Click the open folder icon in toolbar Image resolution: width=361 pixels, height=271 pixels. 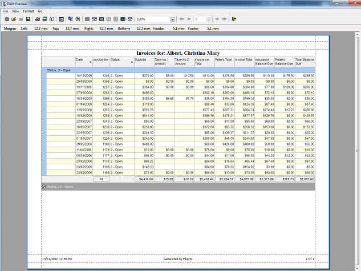pos(14,19)
